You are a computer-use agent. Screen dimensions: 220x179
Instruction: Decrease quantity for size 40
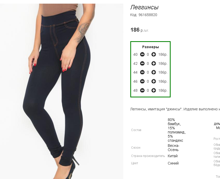[142, 54]
